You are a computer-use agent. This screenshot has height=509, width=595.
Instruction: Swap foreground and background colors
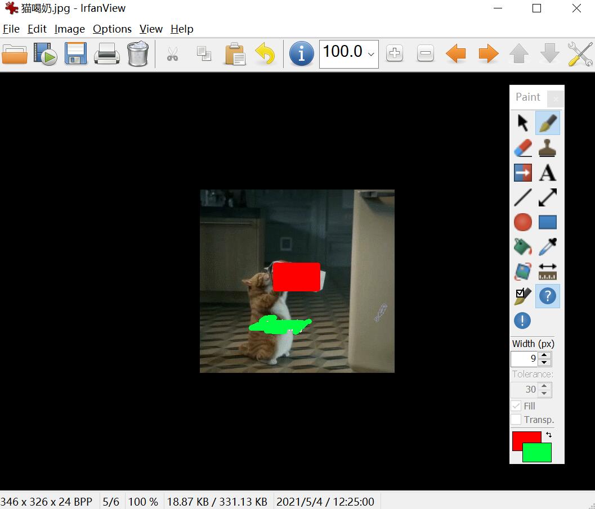coord(549,435)
